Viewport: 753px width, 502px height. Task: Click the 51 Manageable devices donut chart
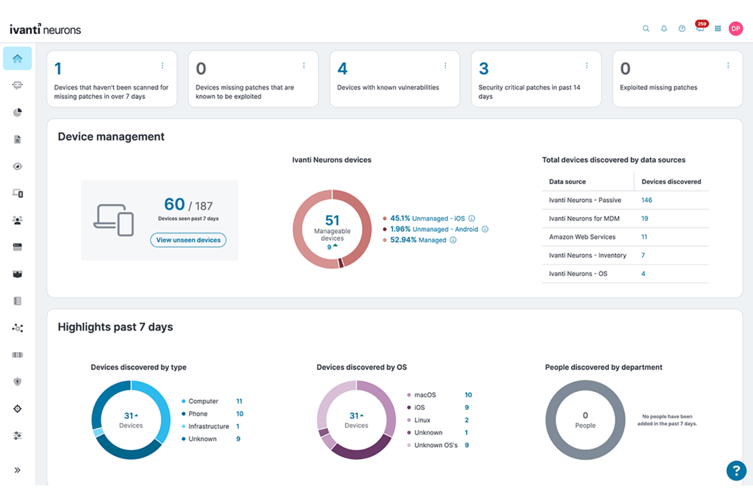(x=332, y=229)
